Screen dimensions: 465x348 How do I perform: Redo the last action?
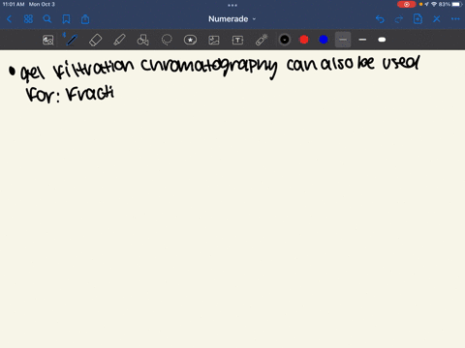pyautogui.click(x=399, y=19)
